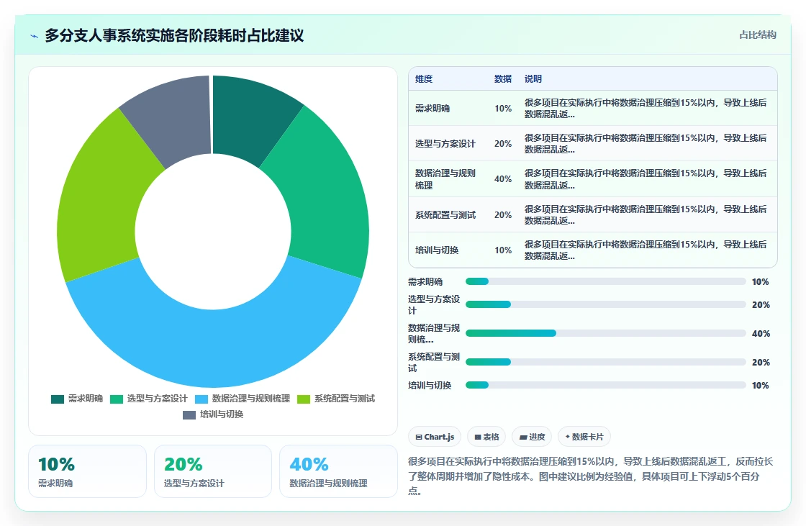Select the 需求明确 table row label
806x526 pixels.
pyautogui.click(x=433, y=109)
